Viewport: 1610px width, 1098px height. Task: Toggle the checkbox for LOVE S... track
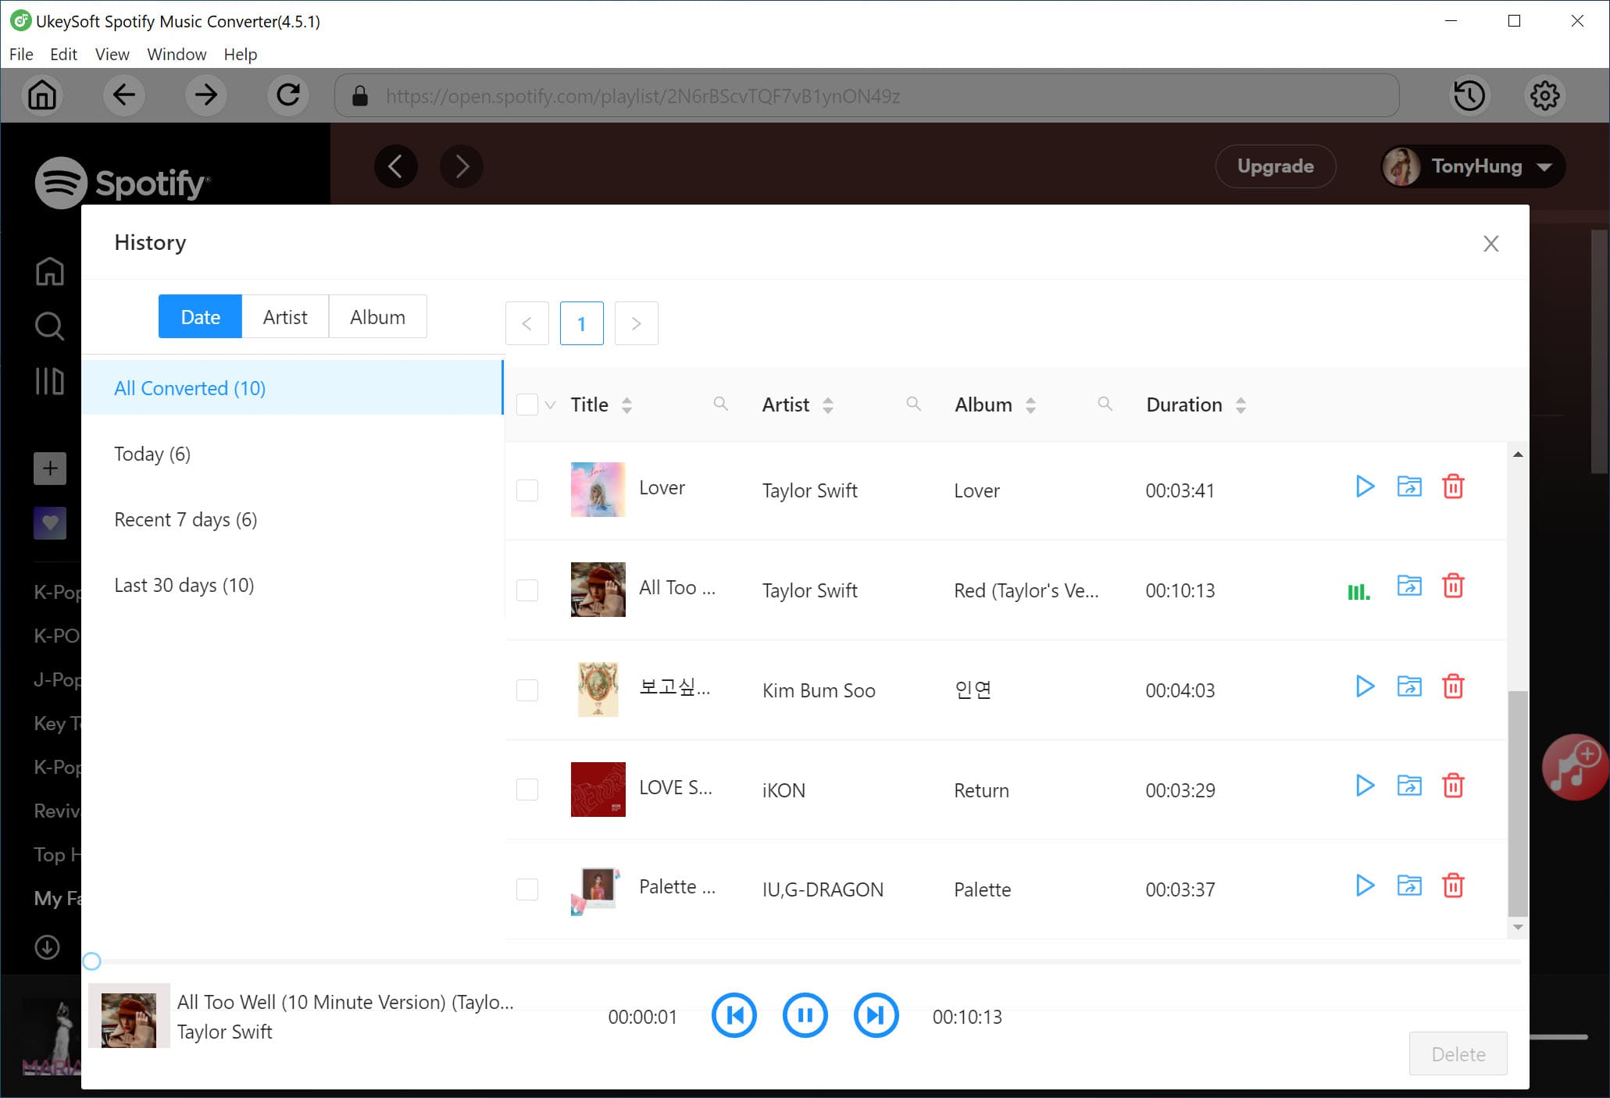click(x=527, y=789)
